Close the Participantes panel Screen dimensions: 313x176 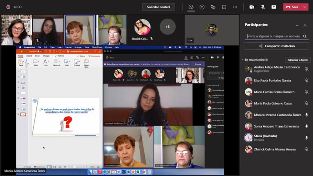click(x=305, y=25)
